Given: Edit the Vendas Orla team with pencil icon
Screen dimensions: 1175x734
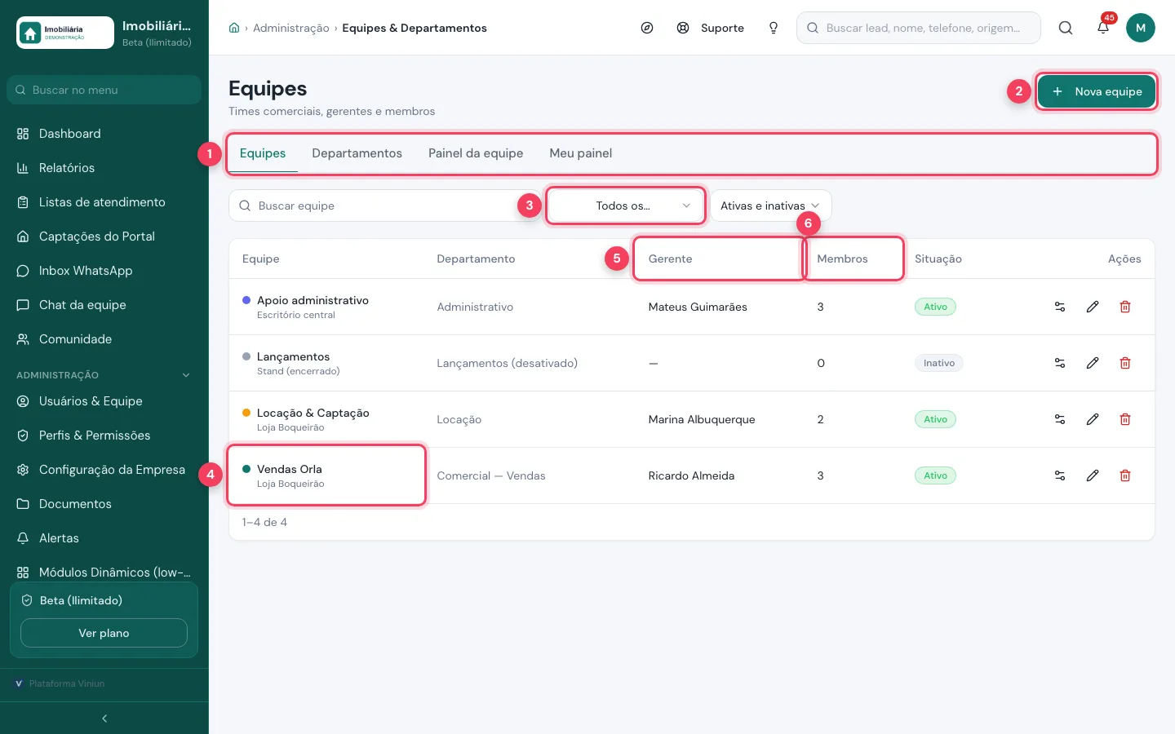Looking at the screenshot, I should (x=1093, y=475).
